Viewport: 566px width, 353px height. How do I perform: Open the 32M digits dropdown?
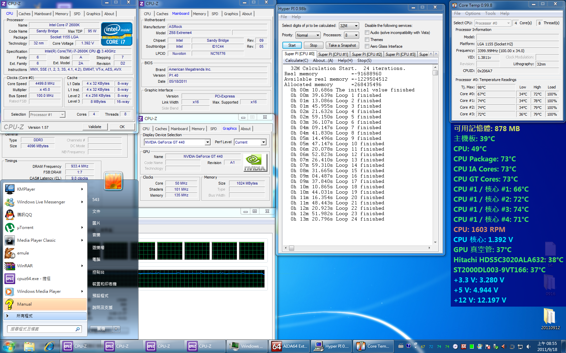pyautogui.click(x=349, y=26)
